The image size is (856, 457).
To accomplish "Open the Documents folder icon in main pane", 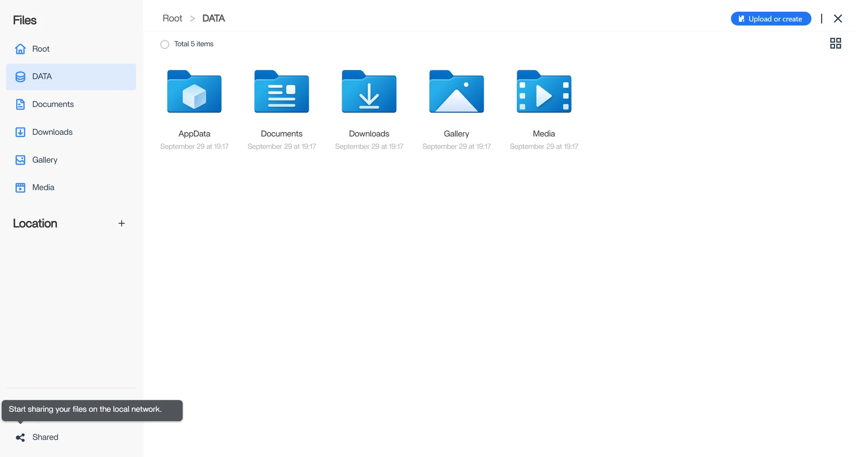I will click(x=282, y=91).
